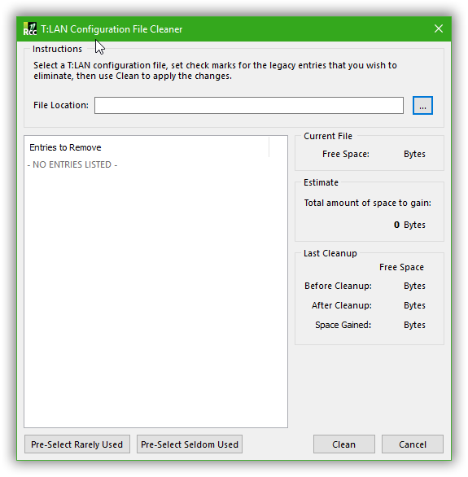
Task: Click Pre-Select Seldom Used button
Action: tap(190, 444)
